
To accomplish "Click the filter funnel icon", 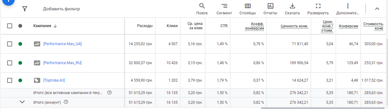I will (x=25, y=9).
